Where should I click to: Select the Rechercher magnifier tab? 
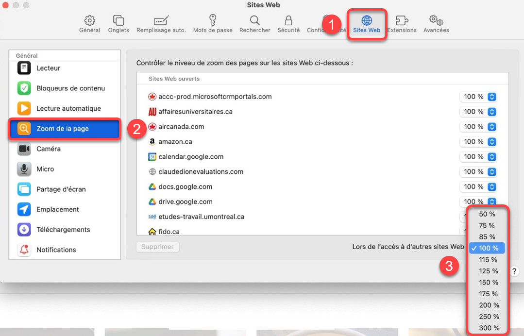coord(254,24)
